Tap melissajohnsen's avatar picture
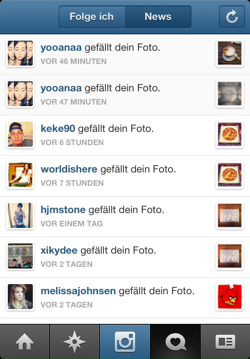The width and height of the screenshot is (250, 359). (x=20, y=297)
